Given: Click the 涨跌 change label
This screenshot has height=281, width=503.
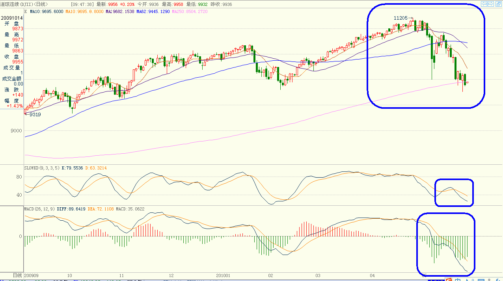Looking at the screenshot, I should (12, 90).
